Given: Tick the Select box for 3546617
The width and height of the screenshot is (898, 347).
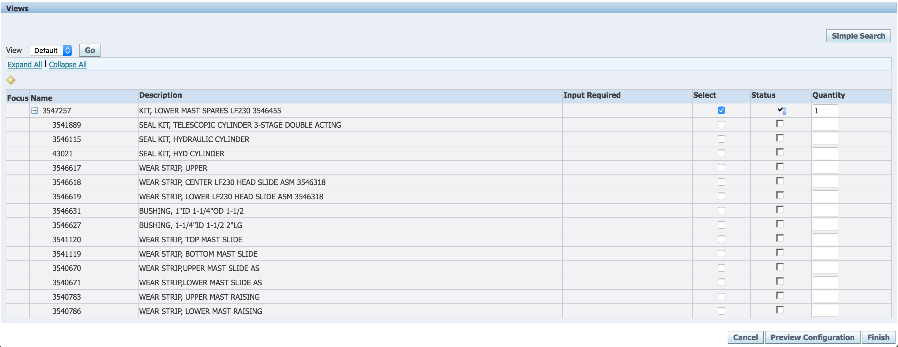Looking at the screenshot, I should click(721, 168).
